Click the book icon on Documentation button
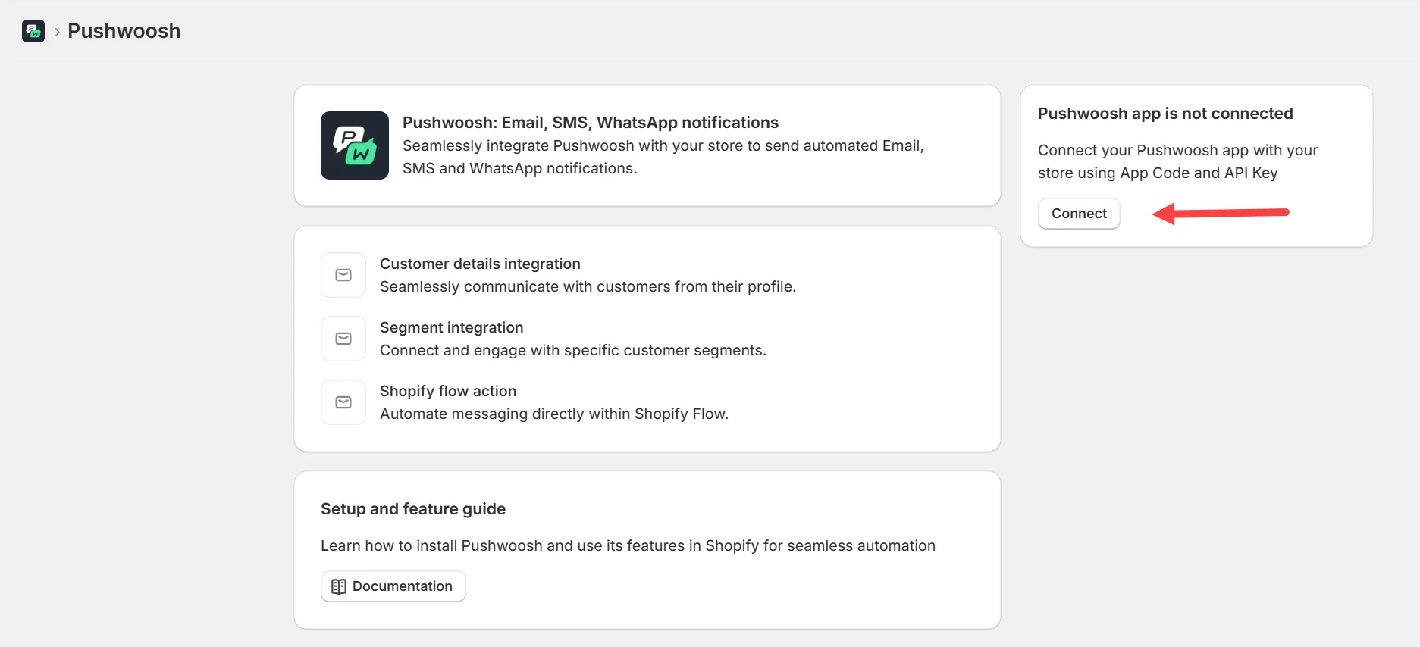The image size is (1420, 647). pos(339,586)
